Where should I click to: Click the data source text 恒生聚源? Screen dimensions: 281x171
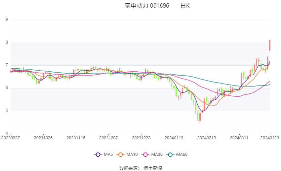(153, 168)
